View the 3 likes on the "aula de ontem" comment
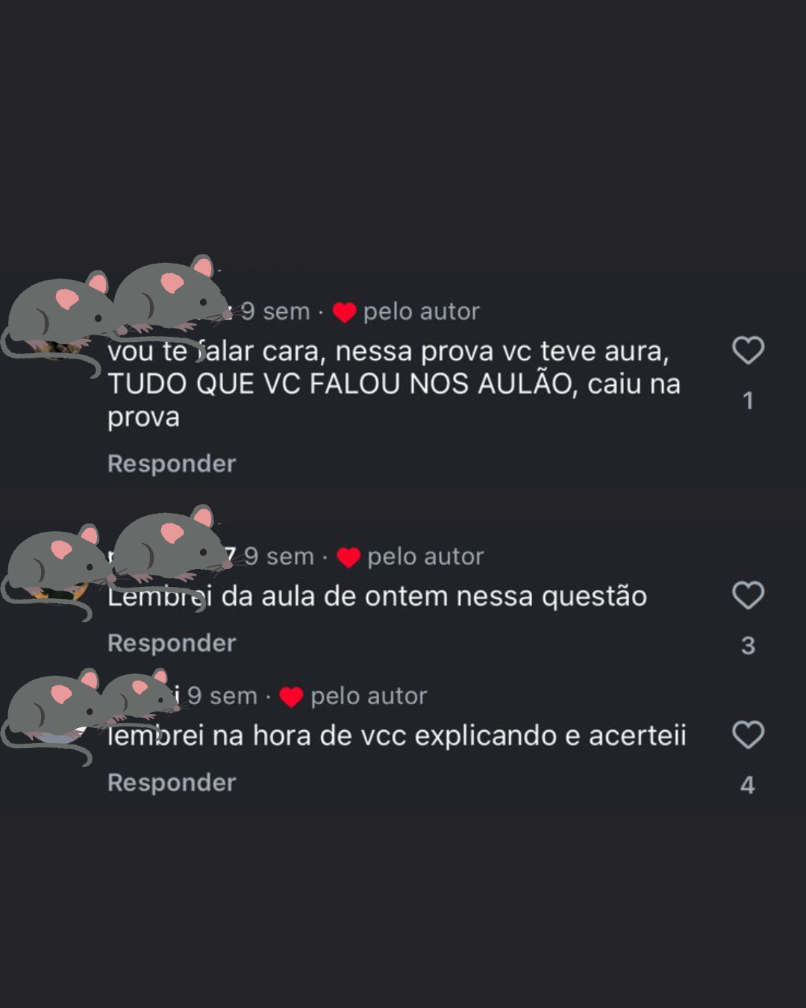 [x=748, y=645]
